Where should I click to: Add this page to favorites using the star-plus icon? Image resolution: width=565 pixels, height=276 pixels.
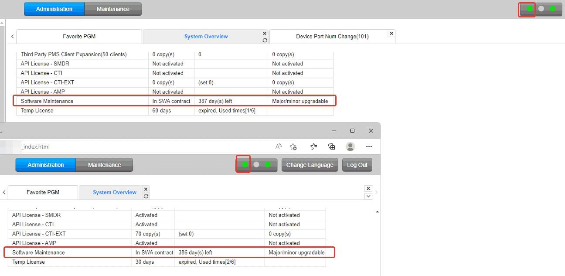point(293,147)
